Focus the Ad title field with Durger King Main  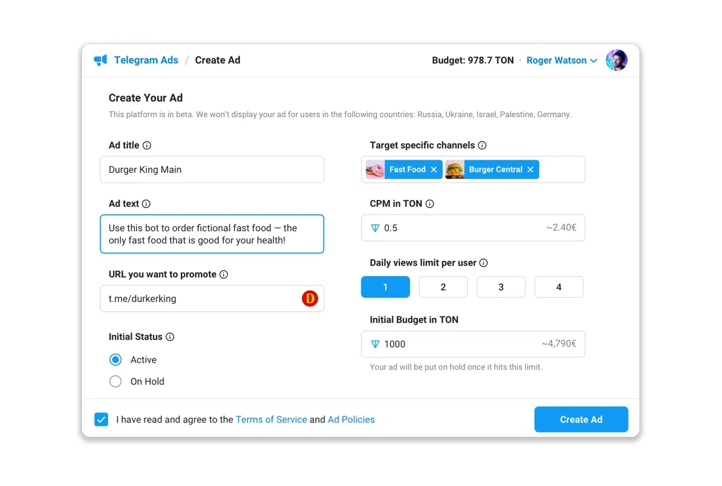212,169
